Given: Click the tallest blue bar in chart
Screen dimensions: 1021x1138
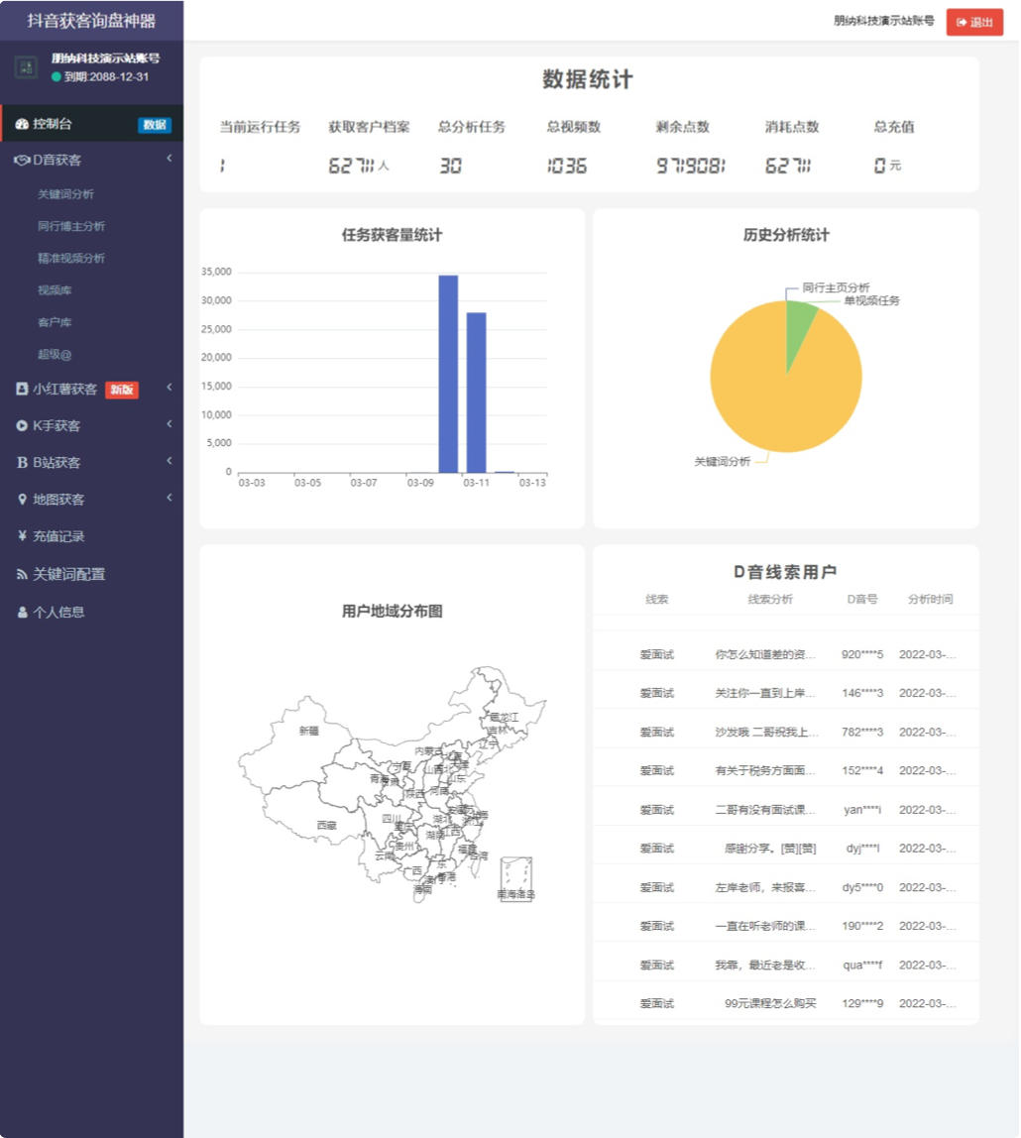Looking at the screenshot, I should click(x=448, y=374).
